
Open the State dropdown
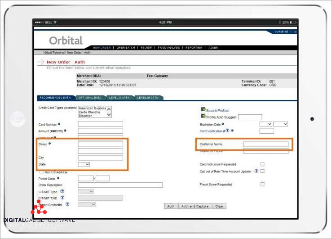(x=84, y=165)
